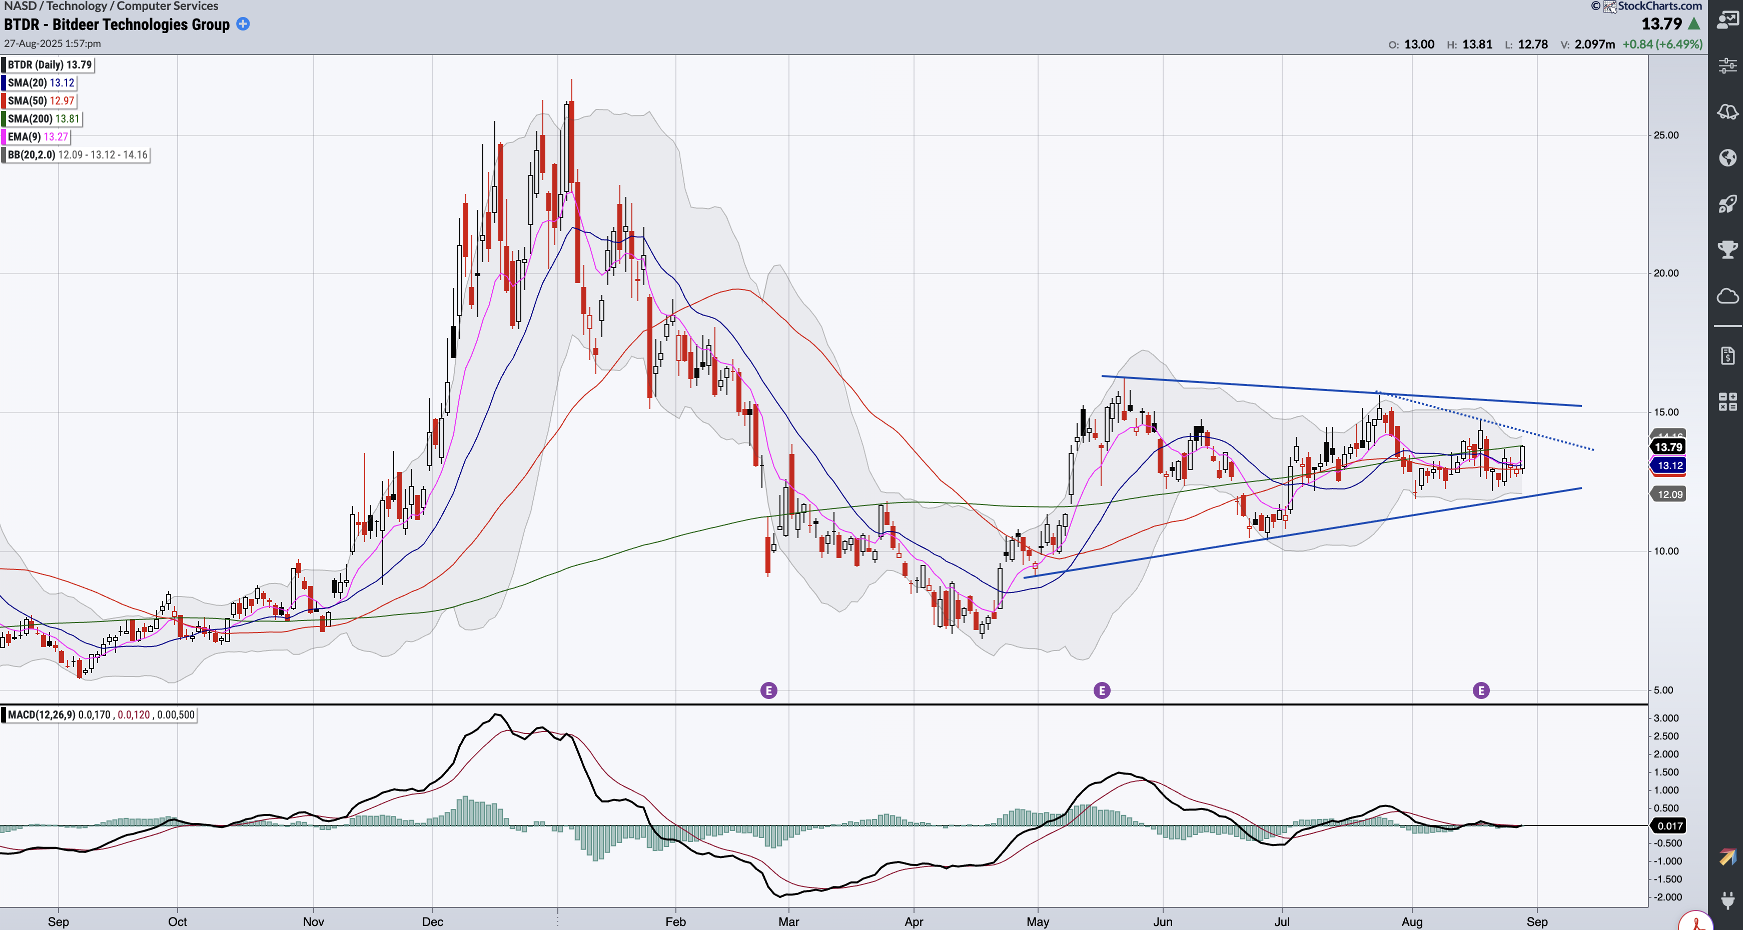
Task: Click the +0.84 (+6.49%) change value
Action: point(1662,44)
